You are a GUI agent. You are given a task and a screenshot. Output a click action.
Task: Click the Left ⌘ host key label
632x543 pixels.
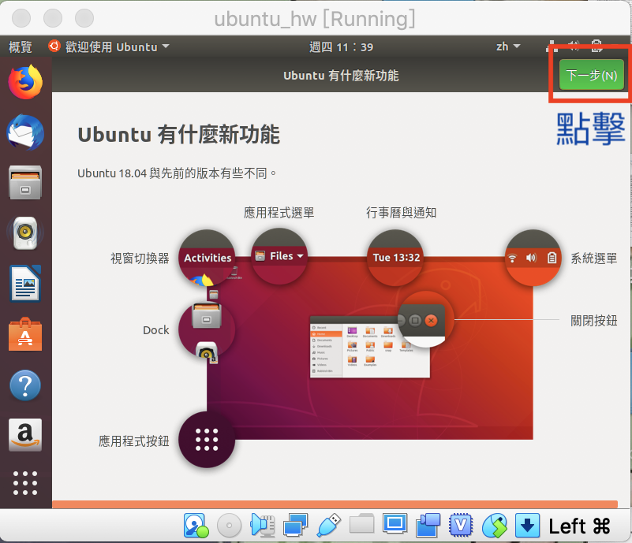coord(580,526)
